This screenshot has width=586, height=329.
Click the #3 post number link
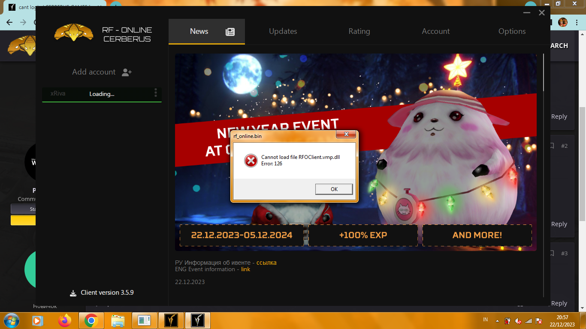[564, 253]
